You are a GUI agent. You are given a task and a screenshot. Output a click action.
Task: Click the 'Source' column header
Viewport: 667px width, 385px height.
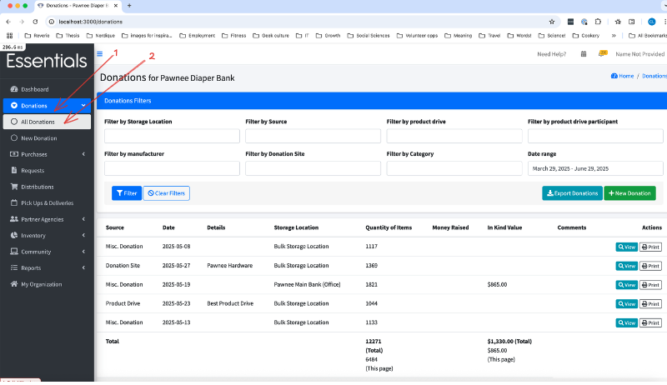click(x=115, y=227)
